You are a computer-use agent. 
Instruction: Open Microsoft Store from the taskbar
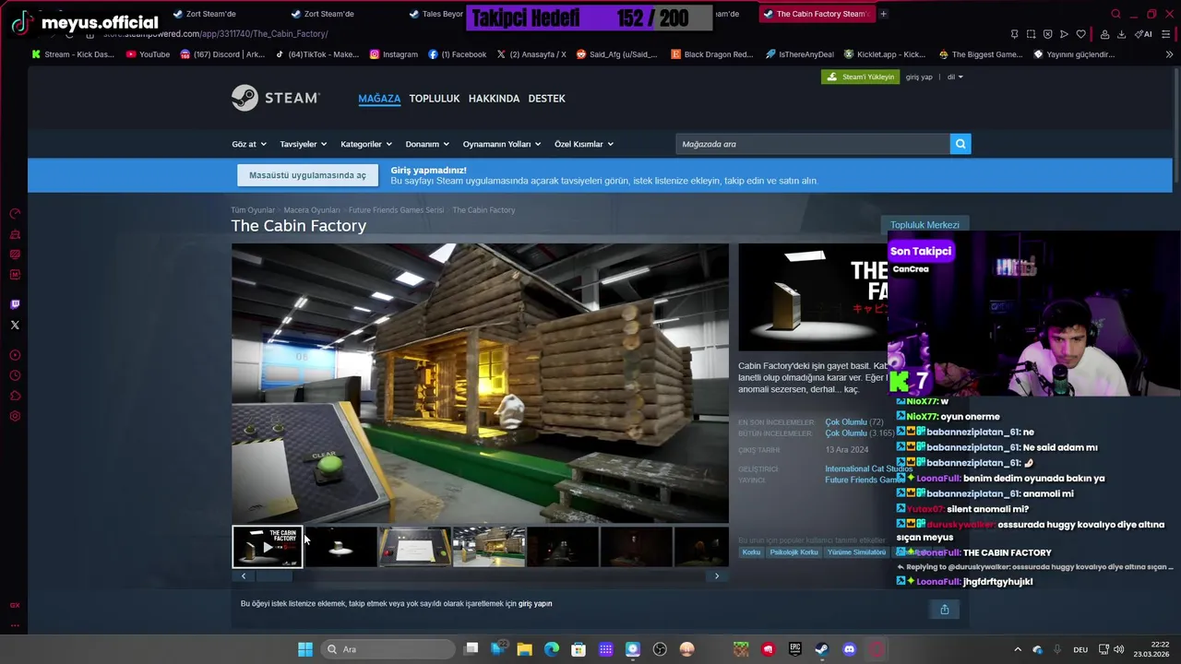(579, 649)
